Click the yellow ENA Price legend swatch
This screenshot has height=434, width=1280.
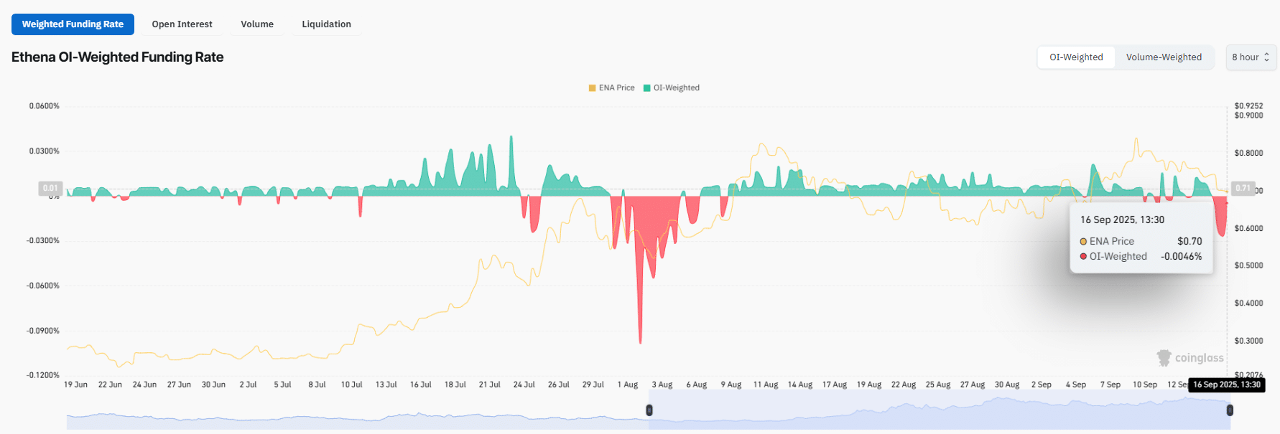[592, 88]
